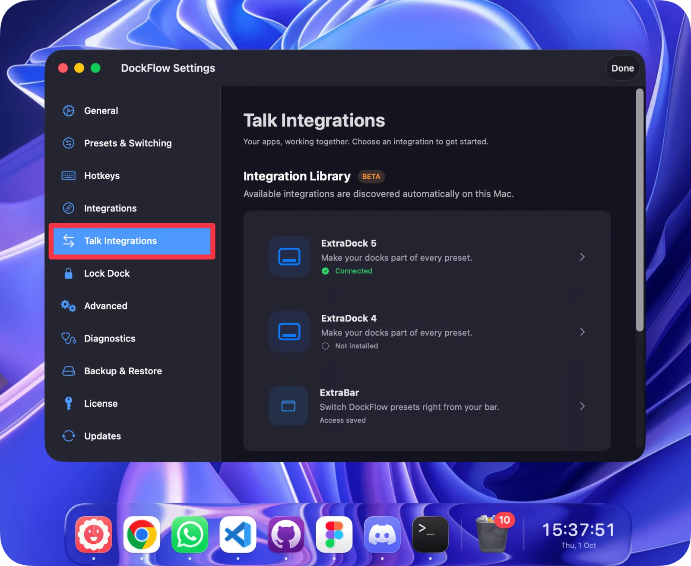Open the red flower app in dock
Image resolution: width=691 pixels, height=566 pixels.
point(94,534)
